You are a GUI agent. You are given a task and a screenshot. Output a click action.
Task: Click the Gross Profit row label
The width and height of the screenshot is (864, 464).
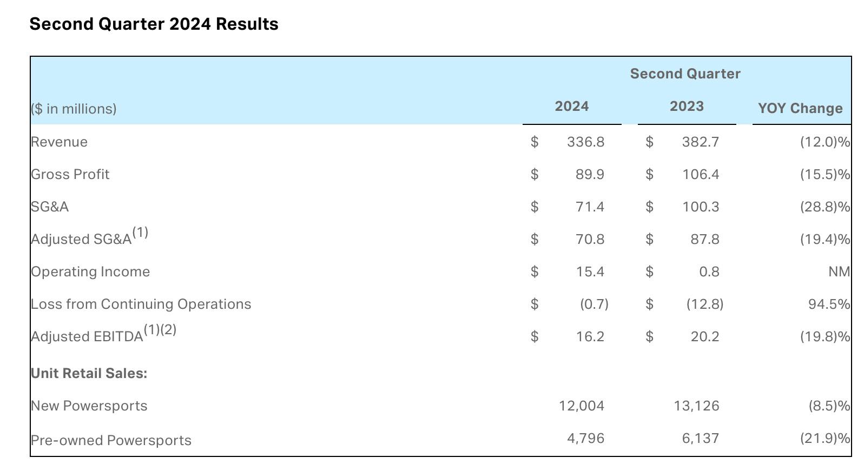(x=70, y=175)
